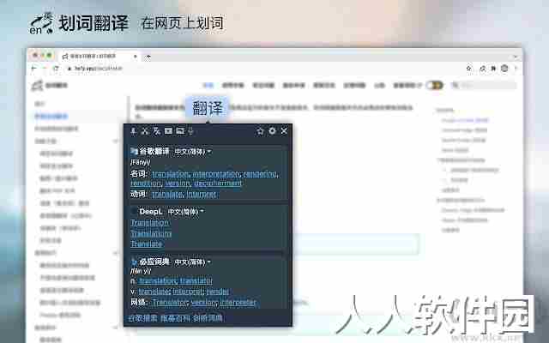
Task: Click 'interpreter' in the 网络 row
Action: point(238,303)
